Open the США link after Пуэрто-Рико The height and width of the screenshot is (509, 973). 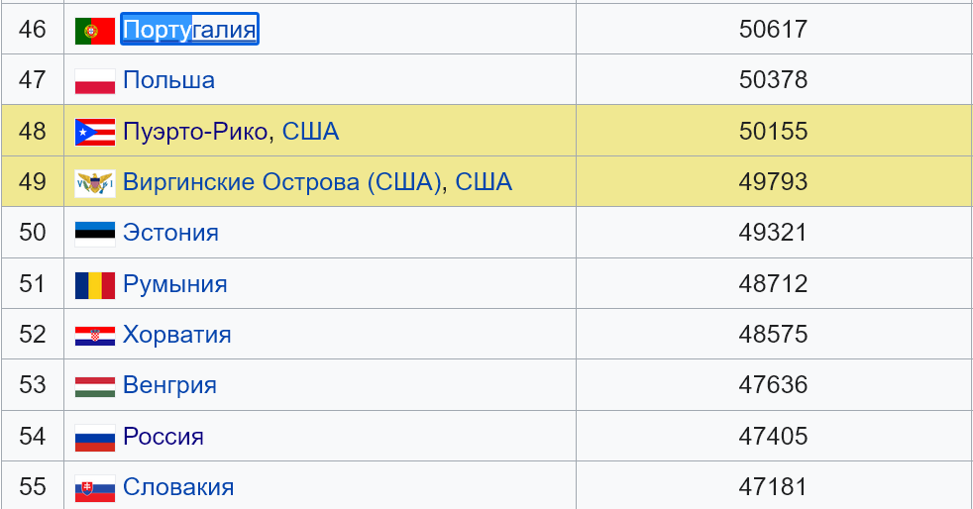tap(311, 132)
